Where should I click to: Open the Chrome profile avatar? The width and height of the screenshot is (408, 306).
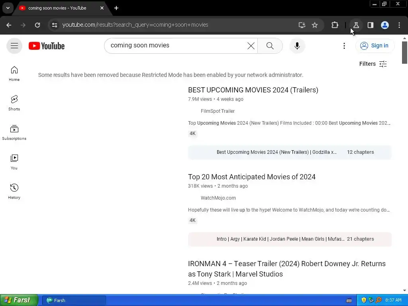(x=385, y=25)
